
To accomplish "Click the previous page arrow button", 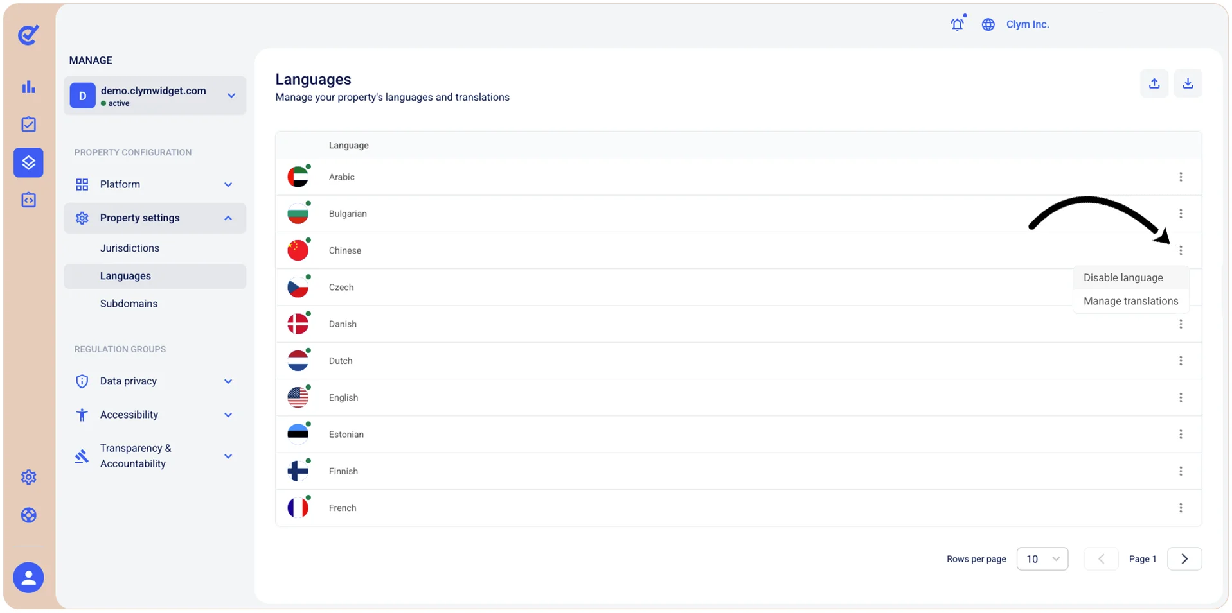I will 1101,559.
